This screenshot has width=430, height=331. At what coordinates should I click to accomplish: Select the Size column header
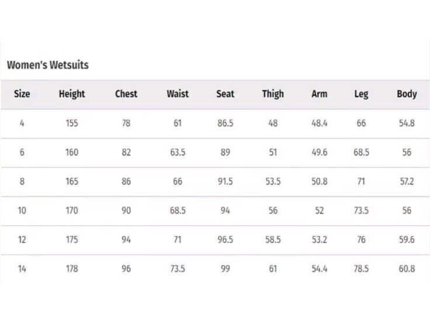[22, 94]
